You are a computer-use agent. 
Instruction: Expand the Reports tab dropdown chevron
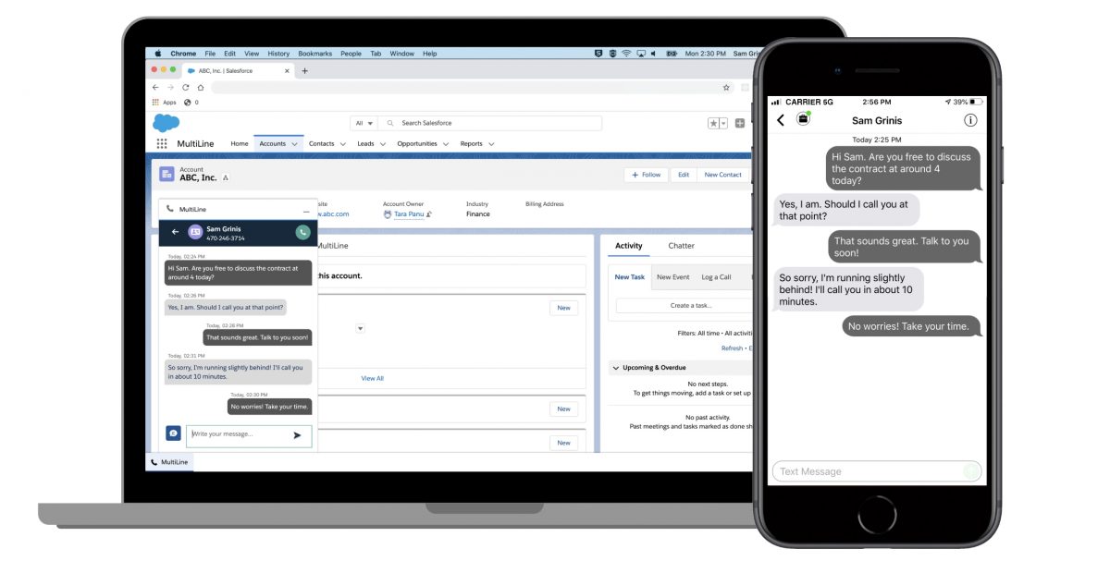[x=490, y=144]
